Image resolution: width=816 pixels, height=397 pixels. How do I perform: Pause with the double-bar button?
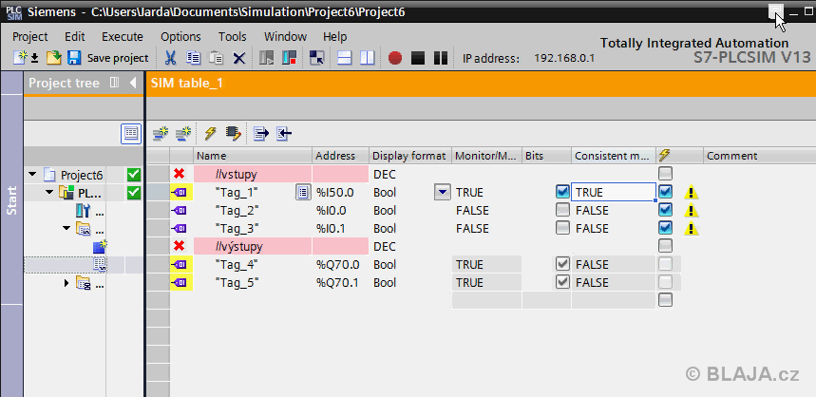click(x=441, y=58)
